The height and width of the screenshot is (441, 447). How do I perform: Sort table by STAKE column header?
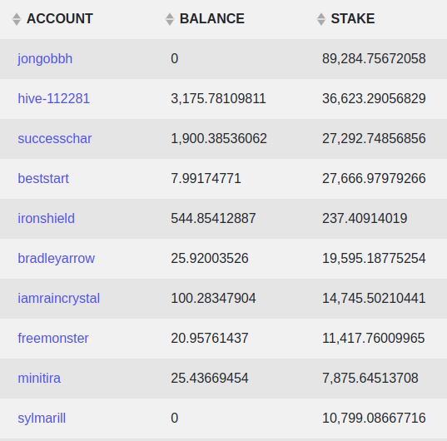353,19
